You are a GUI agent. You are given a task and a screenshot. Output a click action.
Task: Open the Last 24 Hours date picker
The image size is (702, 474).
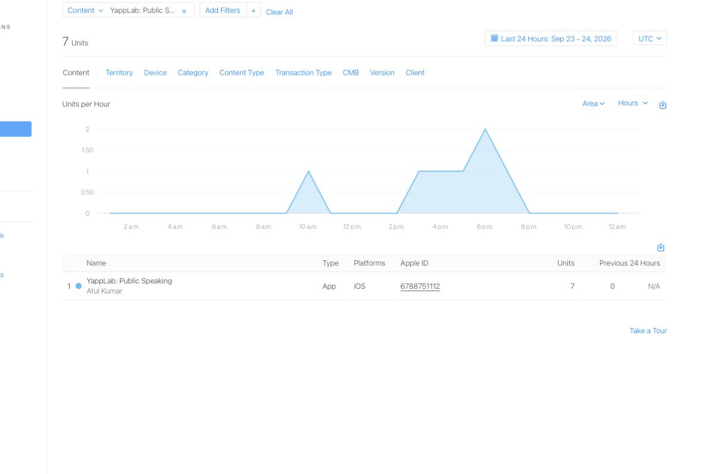pyautogui.click(x=551, y=39)
